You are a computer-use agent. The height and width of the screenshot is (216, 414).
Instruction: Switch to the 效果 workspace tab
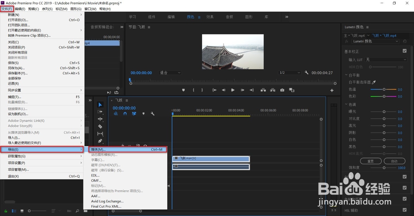coord(210,17)
